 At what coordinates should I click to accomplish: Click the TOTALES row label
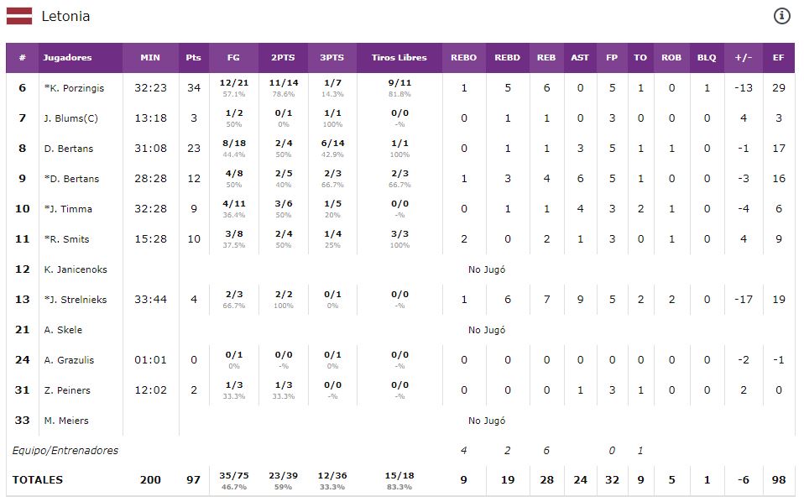click(38, 480)
